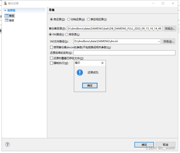Click the 还原后库的名称(K) input field

(x=124, y=53)
